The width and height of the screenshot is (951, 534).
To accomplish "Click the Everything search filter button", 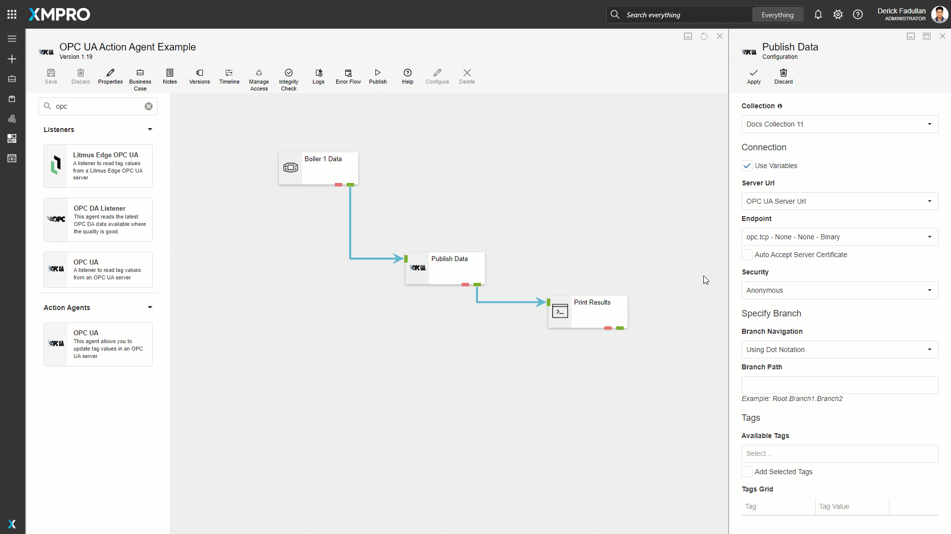I will coord(777,15).
